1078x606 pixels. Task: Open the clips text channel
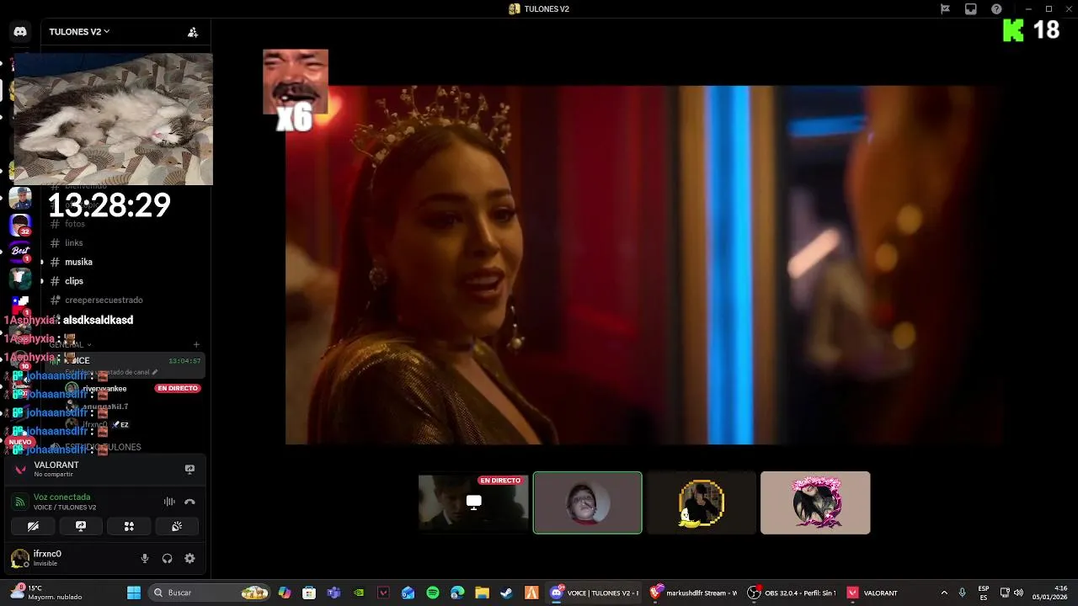coord(74,281)
